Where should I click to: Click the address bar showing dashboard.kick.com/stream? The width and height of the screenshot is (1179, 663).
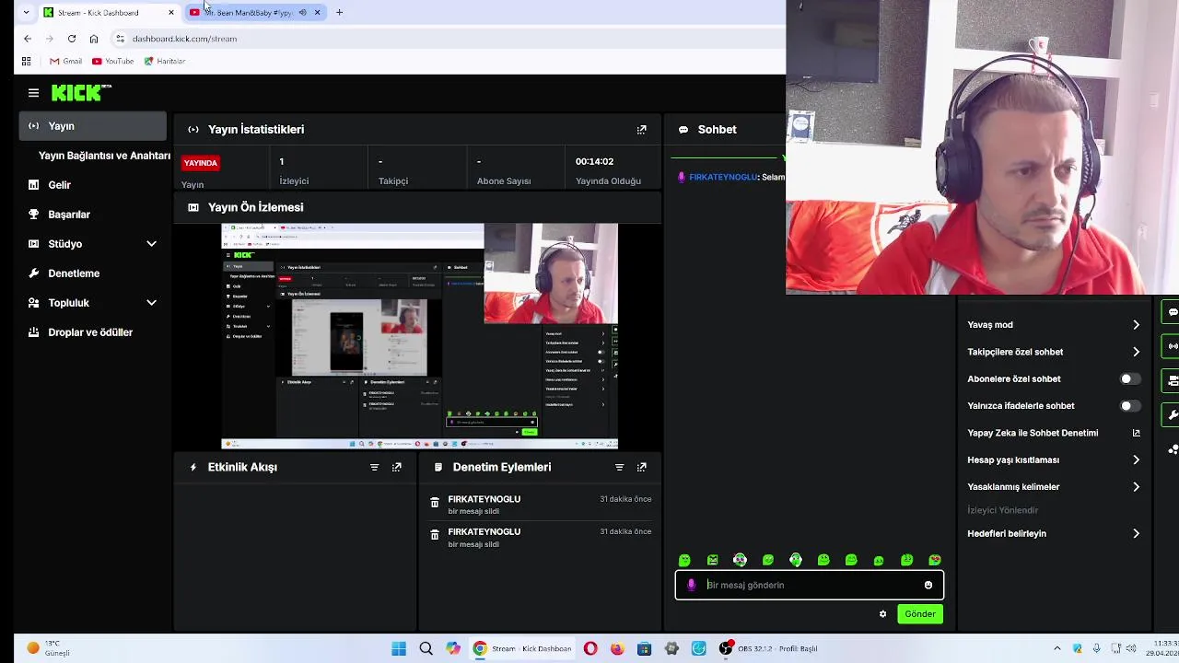click(184, 39)
